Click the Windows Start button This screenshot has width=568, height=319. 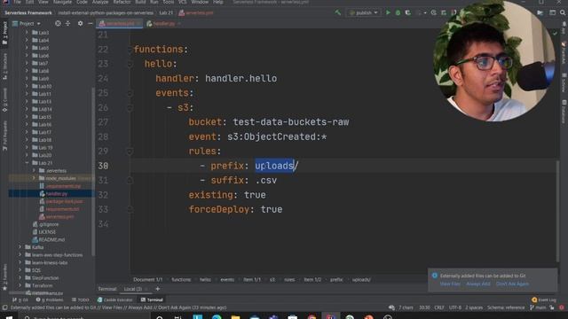click(9, 317)
